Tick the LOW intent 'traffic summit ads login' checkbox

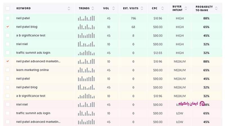coord(8,113)
